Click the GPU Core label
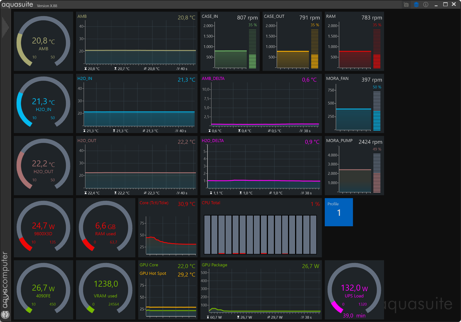This screenshot has width=461, height=322. click(149, 265)
